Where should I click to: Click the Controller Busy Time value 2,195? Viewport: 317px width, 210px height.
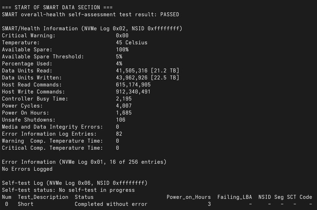[124, 99]
